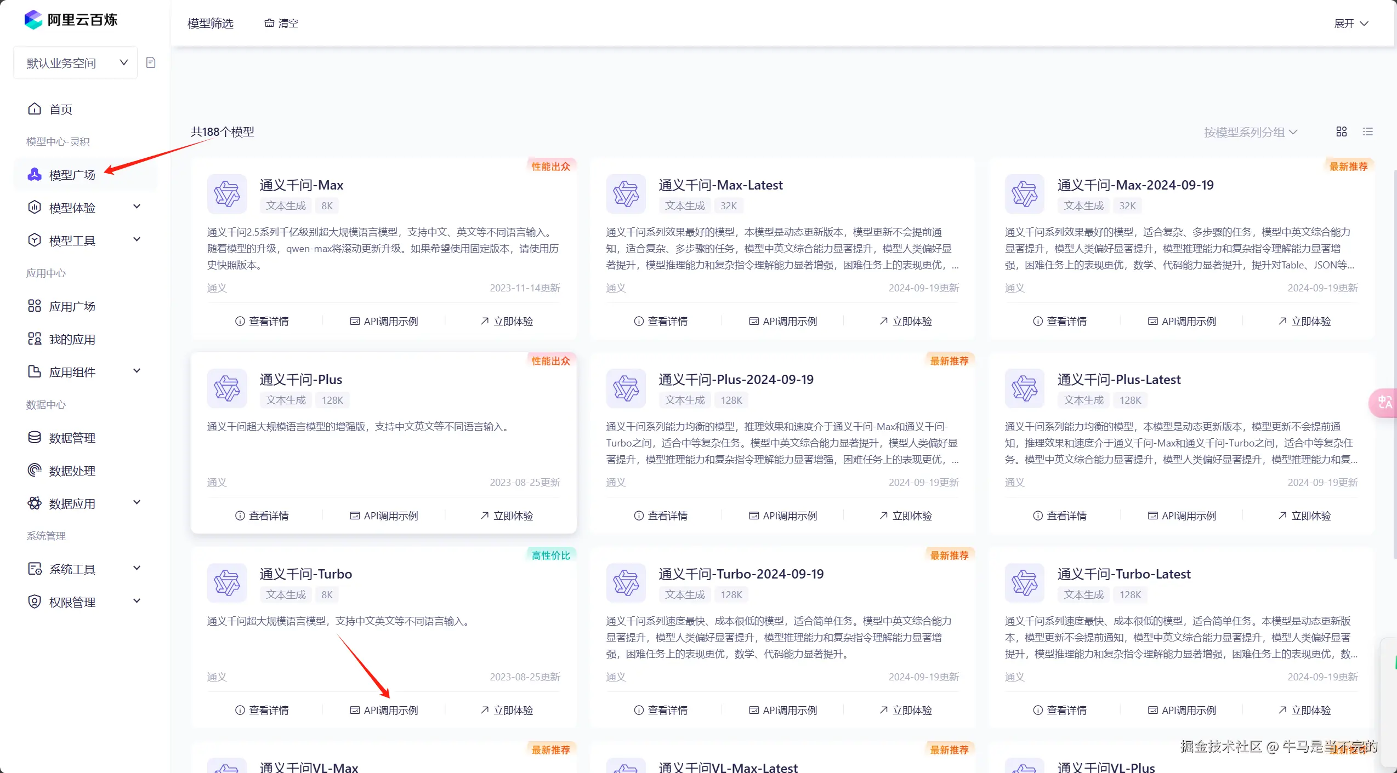Click the grid view layout icon
1397x773 pixels.
click(1341, 131)
